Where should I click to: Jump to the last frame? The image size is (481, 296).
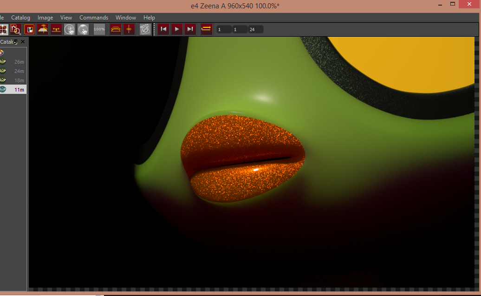(x=190, y=29)
